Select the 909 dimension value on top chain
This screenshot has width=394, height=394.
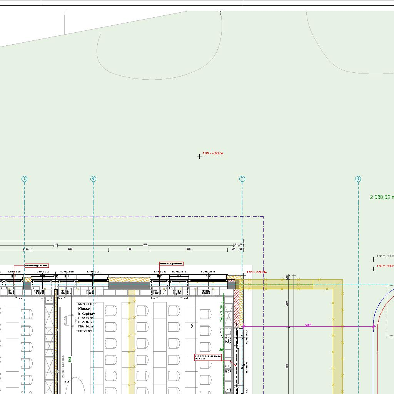point(145,244)
